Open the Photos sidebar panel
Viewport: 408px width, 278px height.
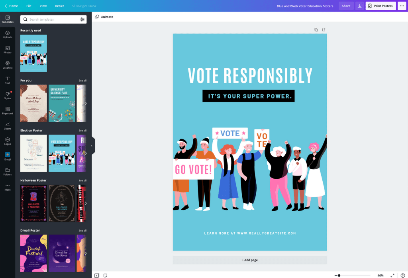(8, 50)
